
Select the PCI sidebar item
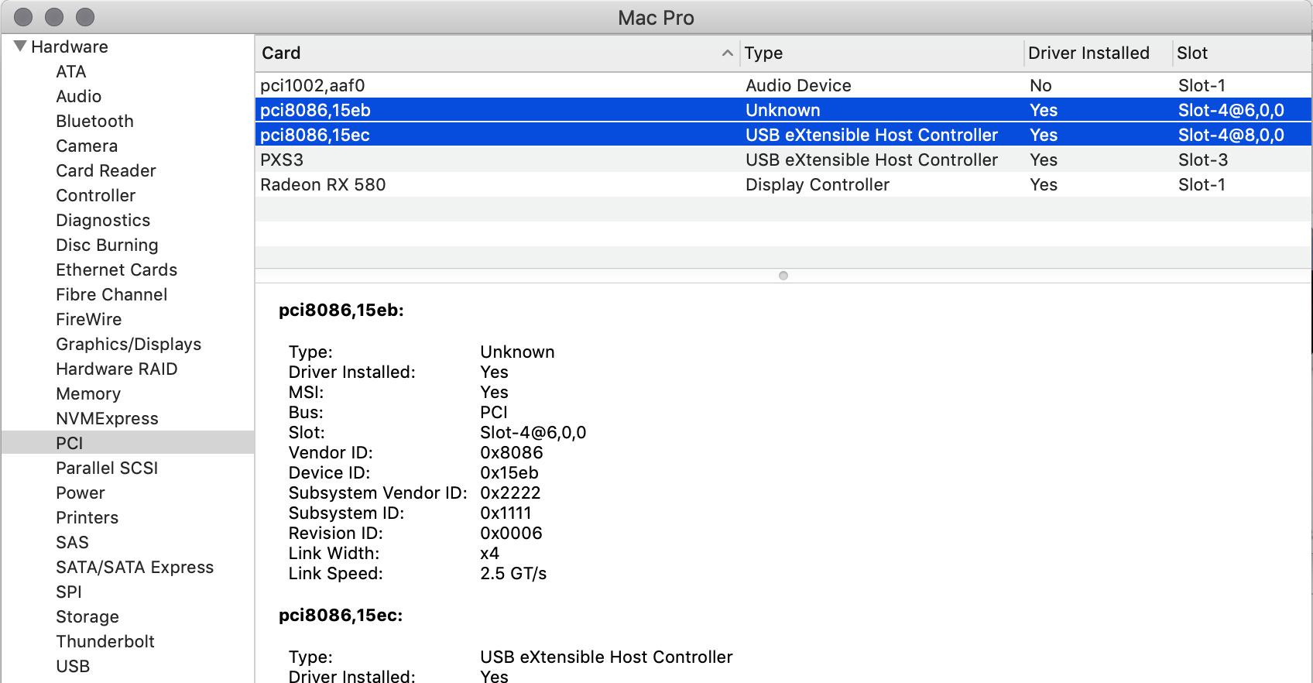pyautogui.click(x=128, y=443)
